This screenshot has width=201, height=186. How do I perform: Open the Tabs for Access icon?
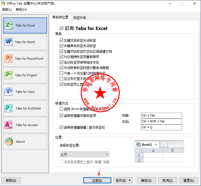(9, 125)
